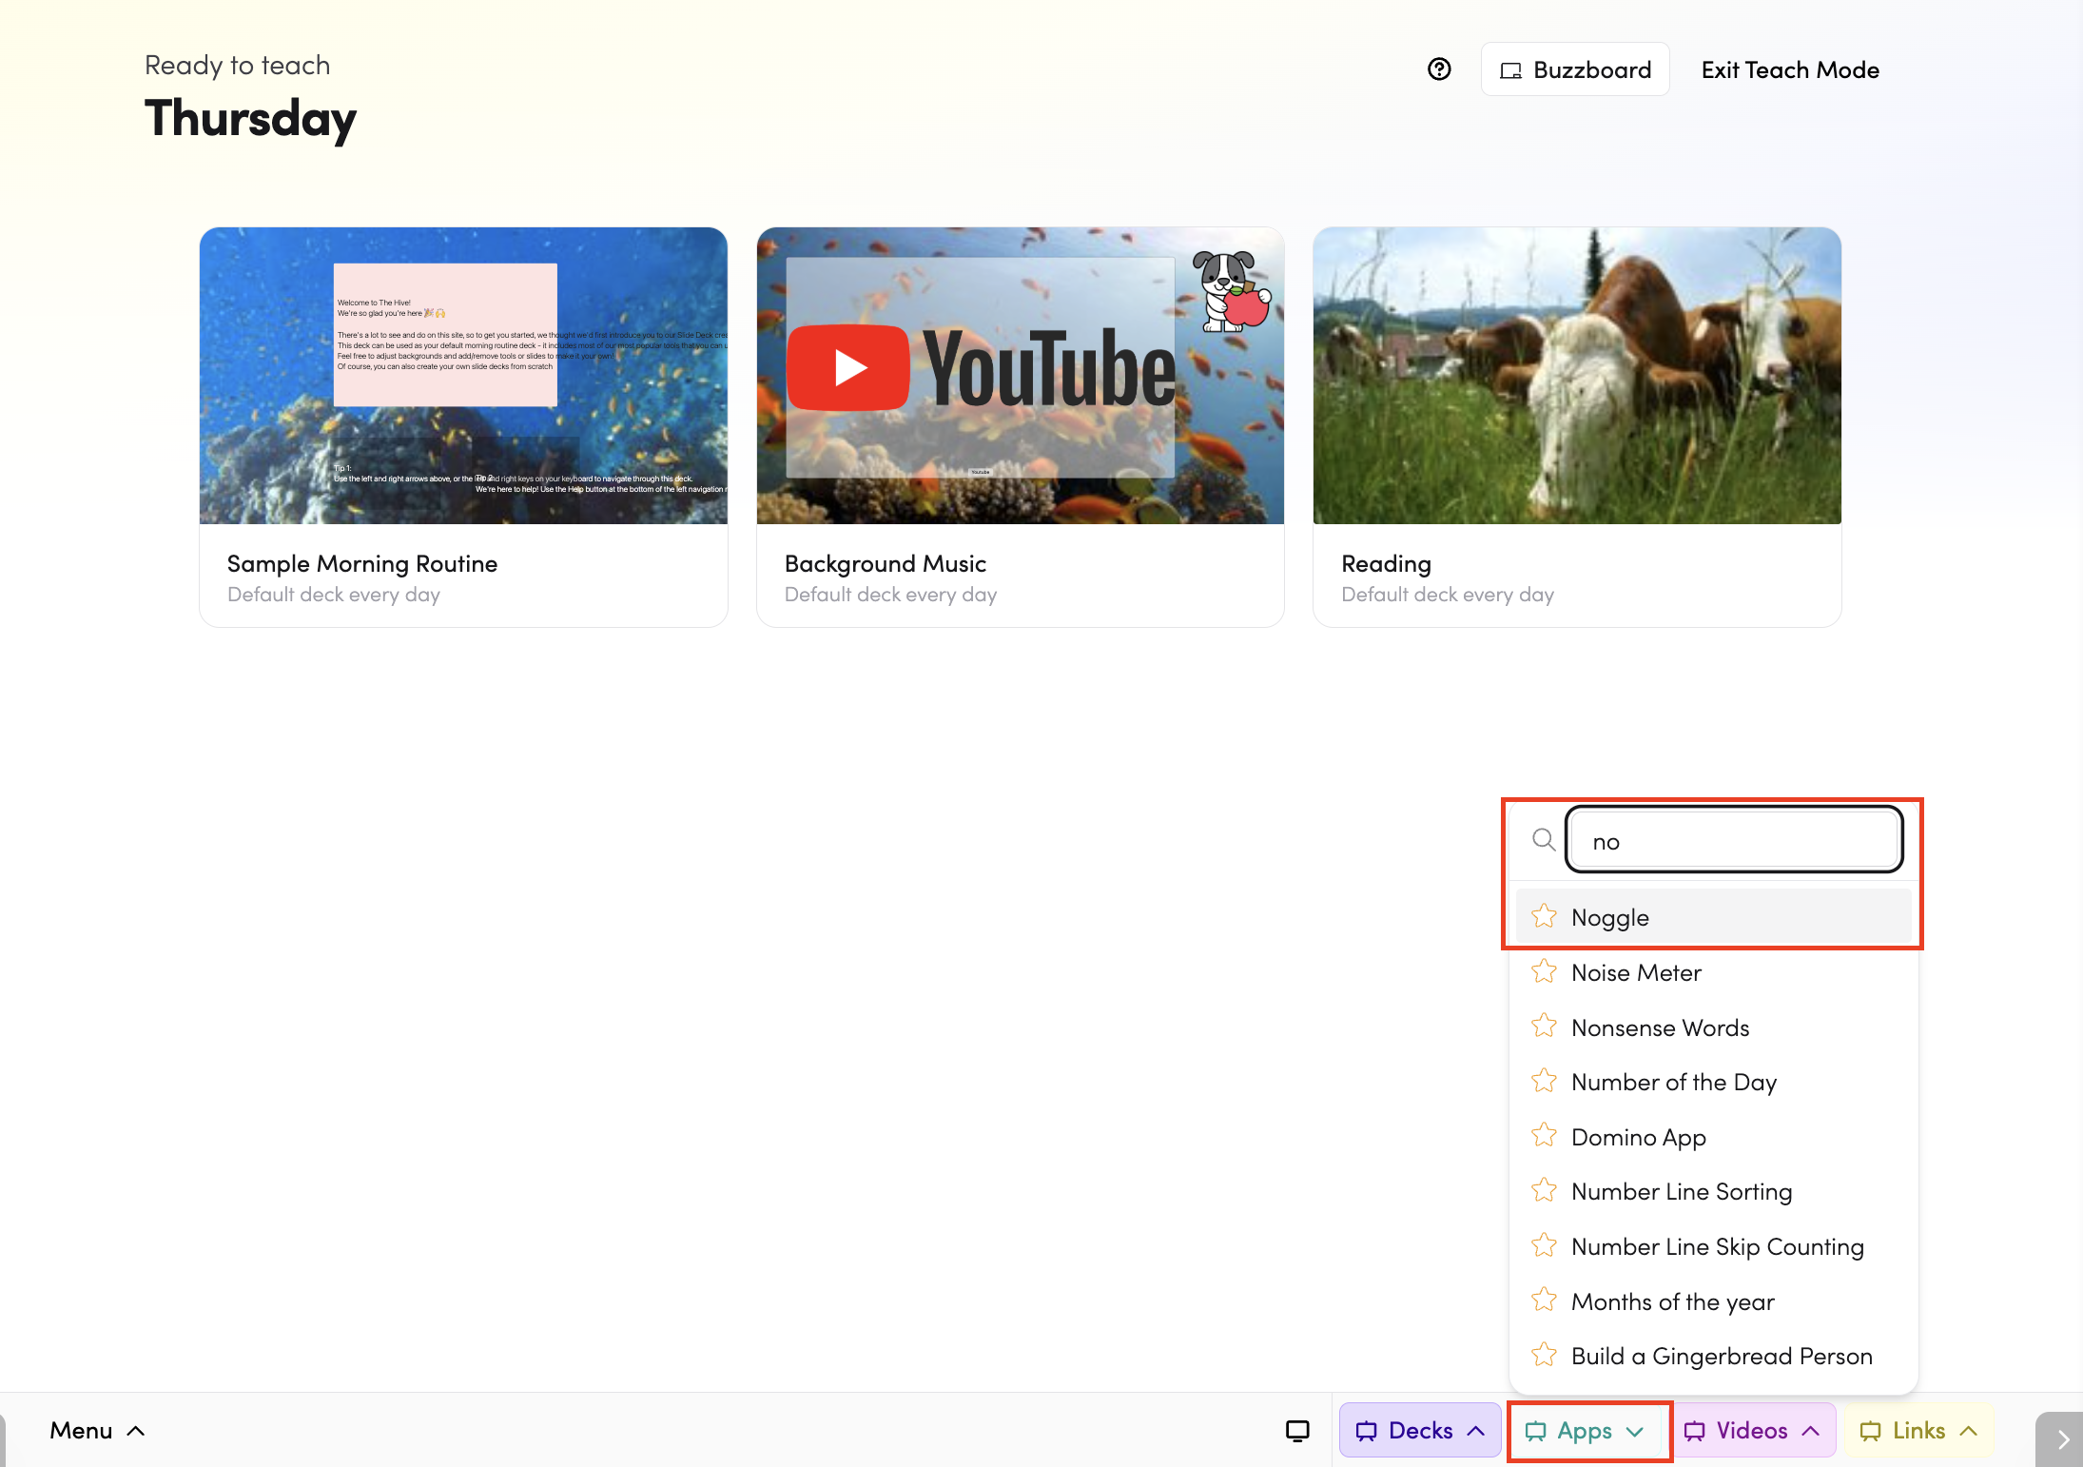Select Number Line Sorting from list
2083x1467 pixels.
click(x=1682, y=1191)
